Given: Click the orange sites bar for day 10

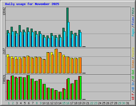Looking at the screenshot, I should tap(45, 66).
